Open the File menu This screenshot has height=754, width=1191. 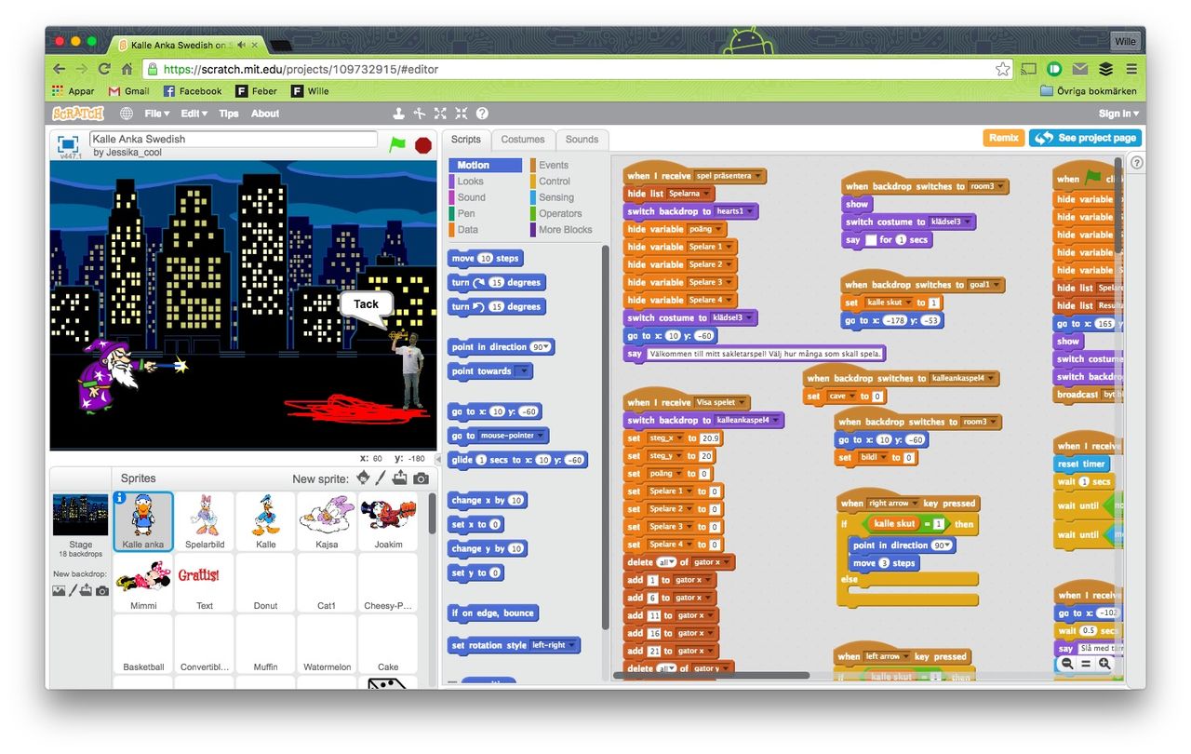click(156, 114)
